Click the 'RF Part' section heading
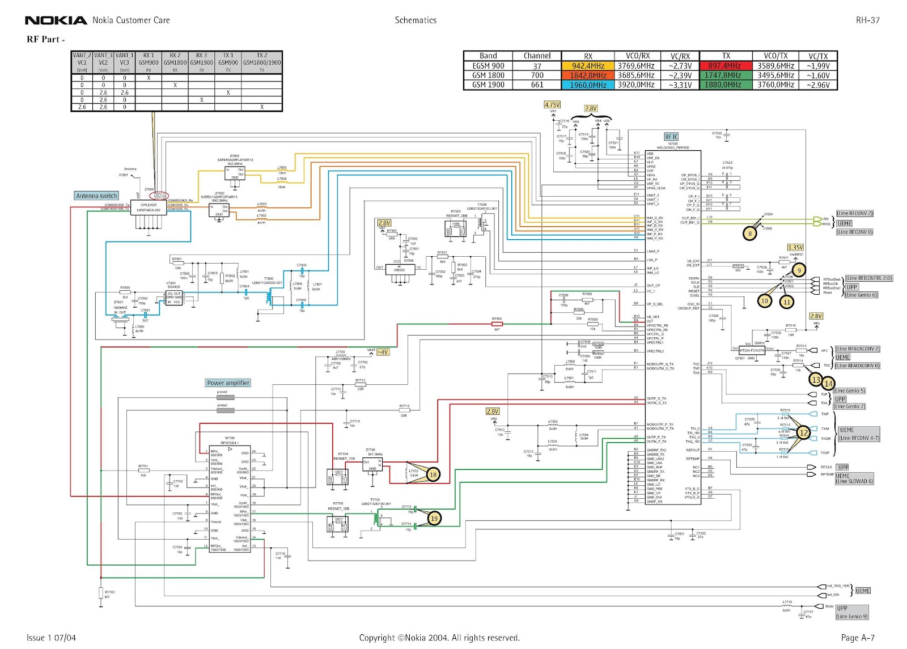Image resolution: width=907 pixels, height=649 pixels. click(43, 39)
